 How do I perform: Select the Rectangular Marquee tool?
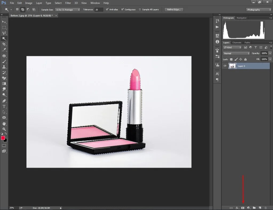tap(4, 27)
